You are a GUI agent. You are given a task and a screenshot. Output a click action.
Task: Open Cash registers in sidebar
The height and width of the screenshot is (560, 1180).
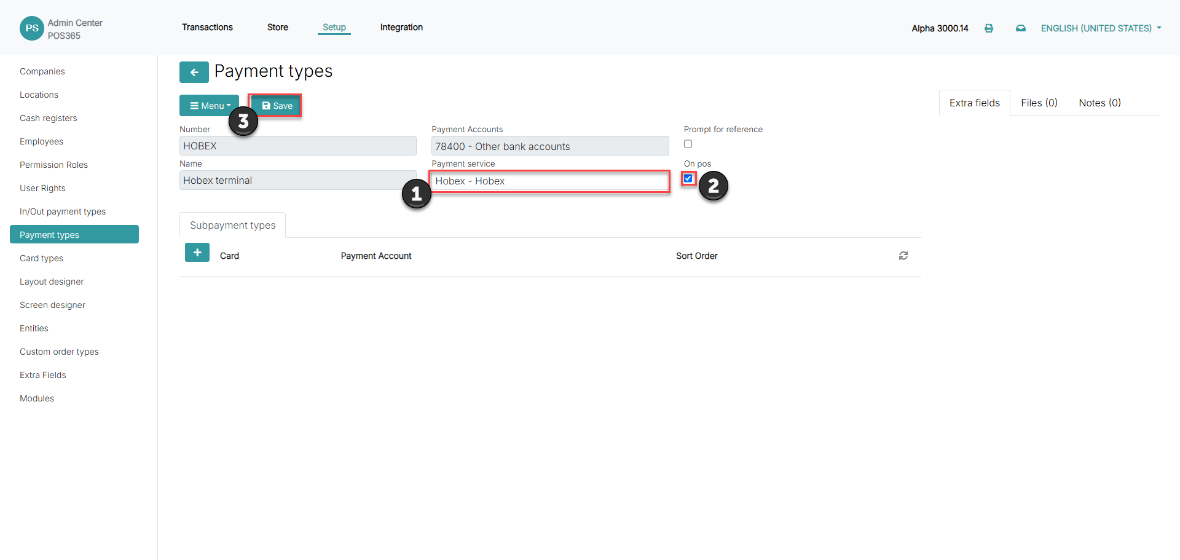click(x=48, y=118)
